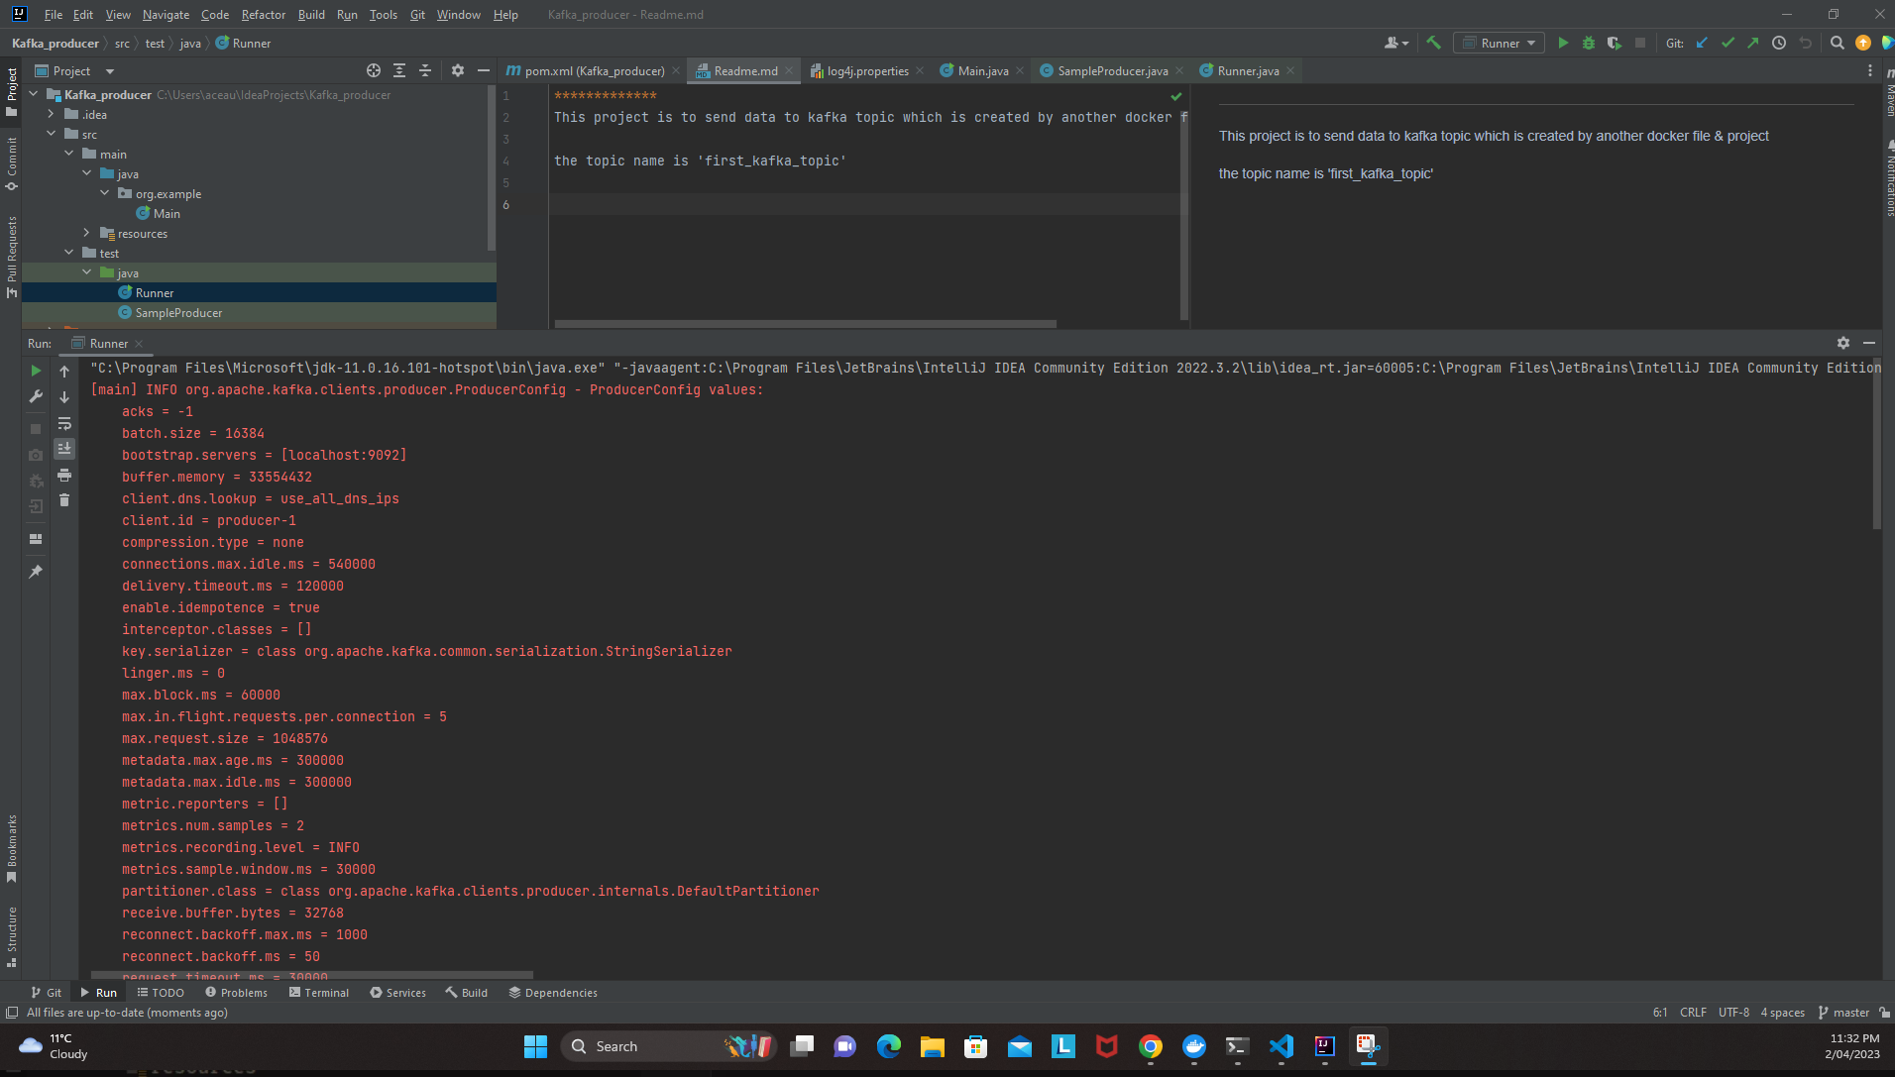Open the Refactor menu
Image resolution: width=1895 pixels, height=1077 pixels.
[x=264, y=14]
